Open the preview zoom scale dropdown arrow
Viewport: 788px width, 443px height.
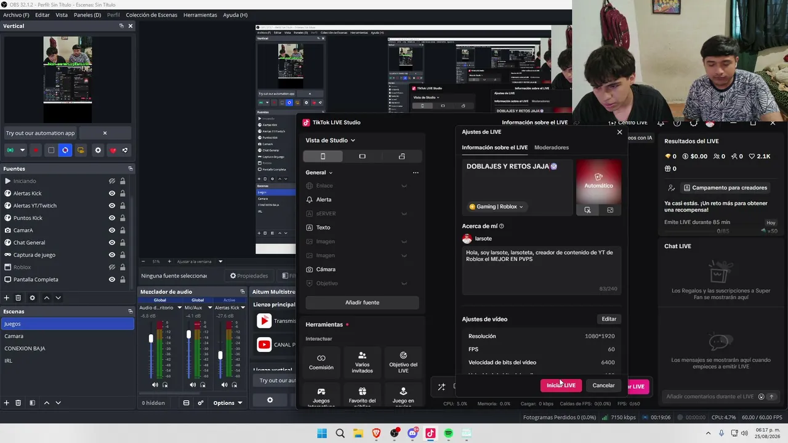pos(220,261)
